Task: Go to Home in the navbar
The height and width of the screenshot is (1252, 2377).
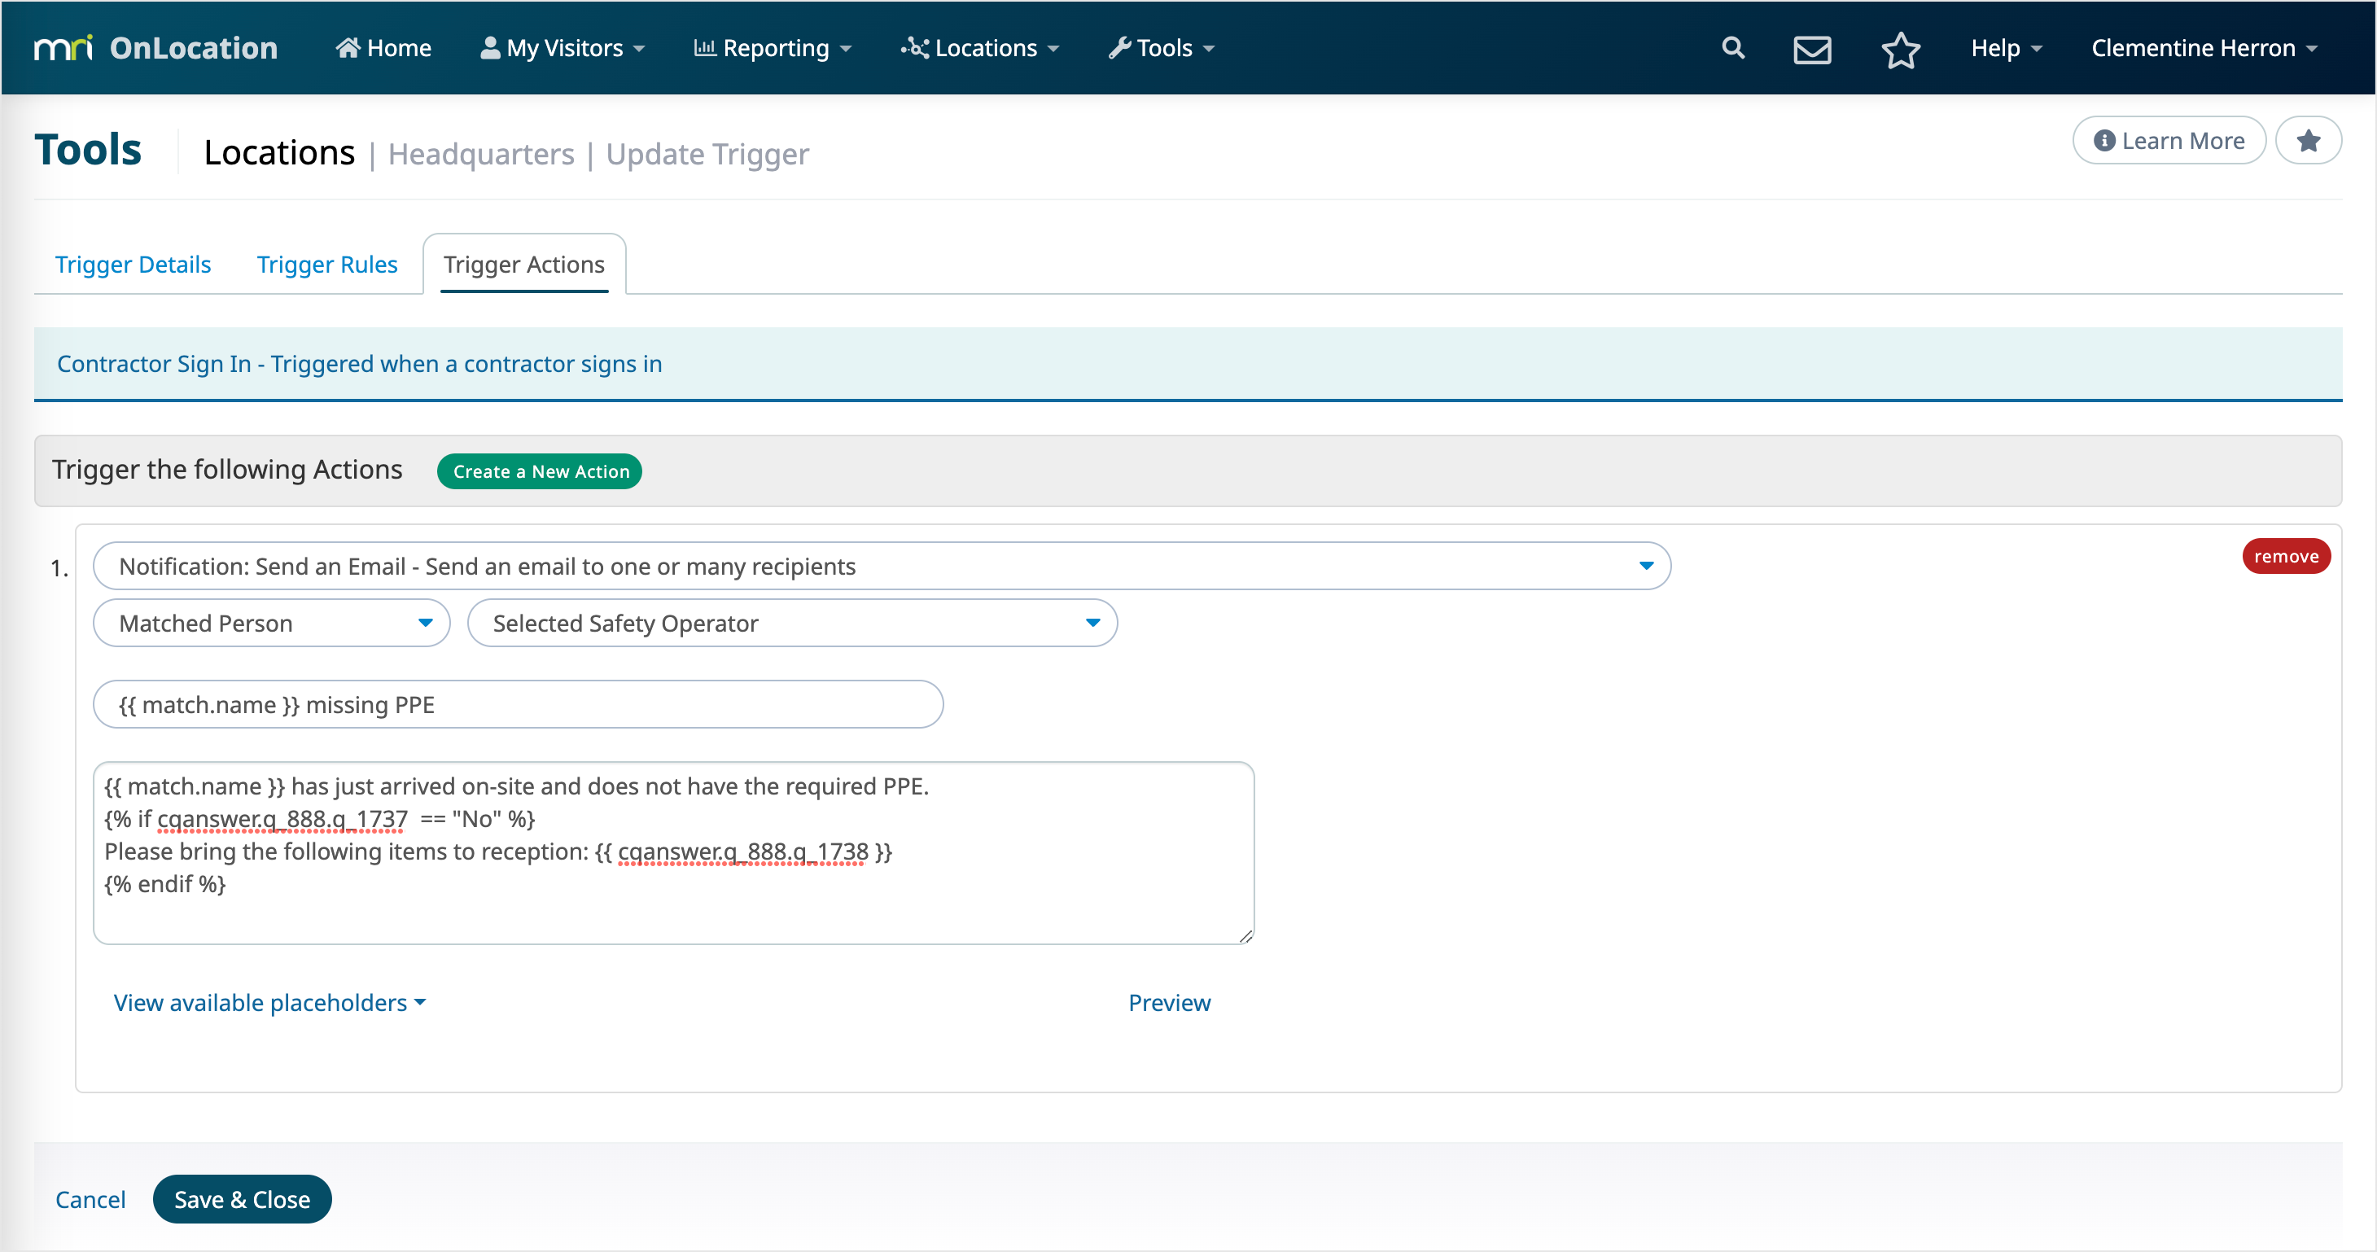Action: [x=384, y=48]
